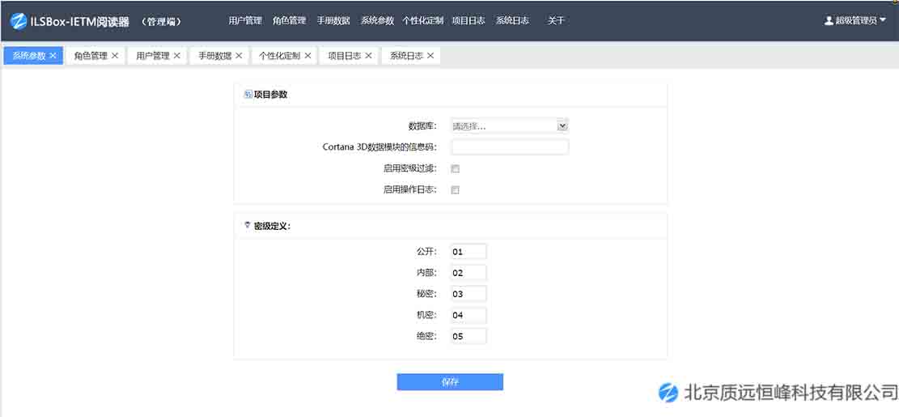Close the 项目日志 tab
899x417 pixels.
pos(368,56)
